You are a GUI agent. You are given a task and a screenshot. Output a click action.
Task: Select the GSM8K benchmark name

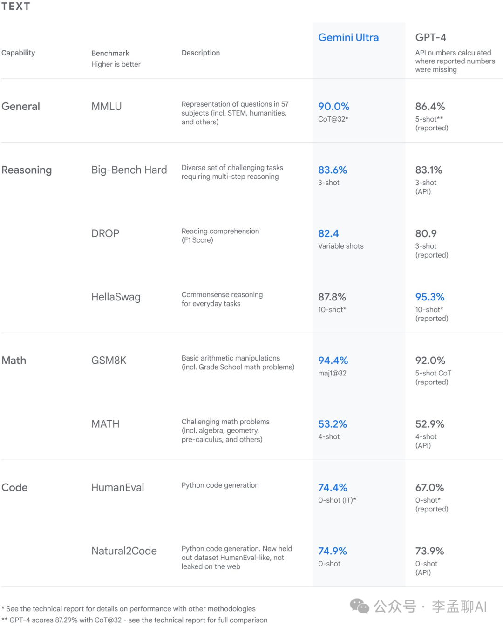(x=109, y=361)
